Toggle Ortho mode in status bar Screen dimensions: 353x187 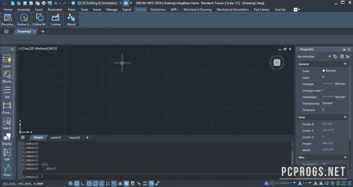click(83, 183)
